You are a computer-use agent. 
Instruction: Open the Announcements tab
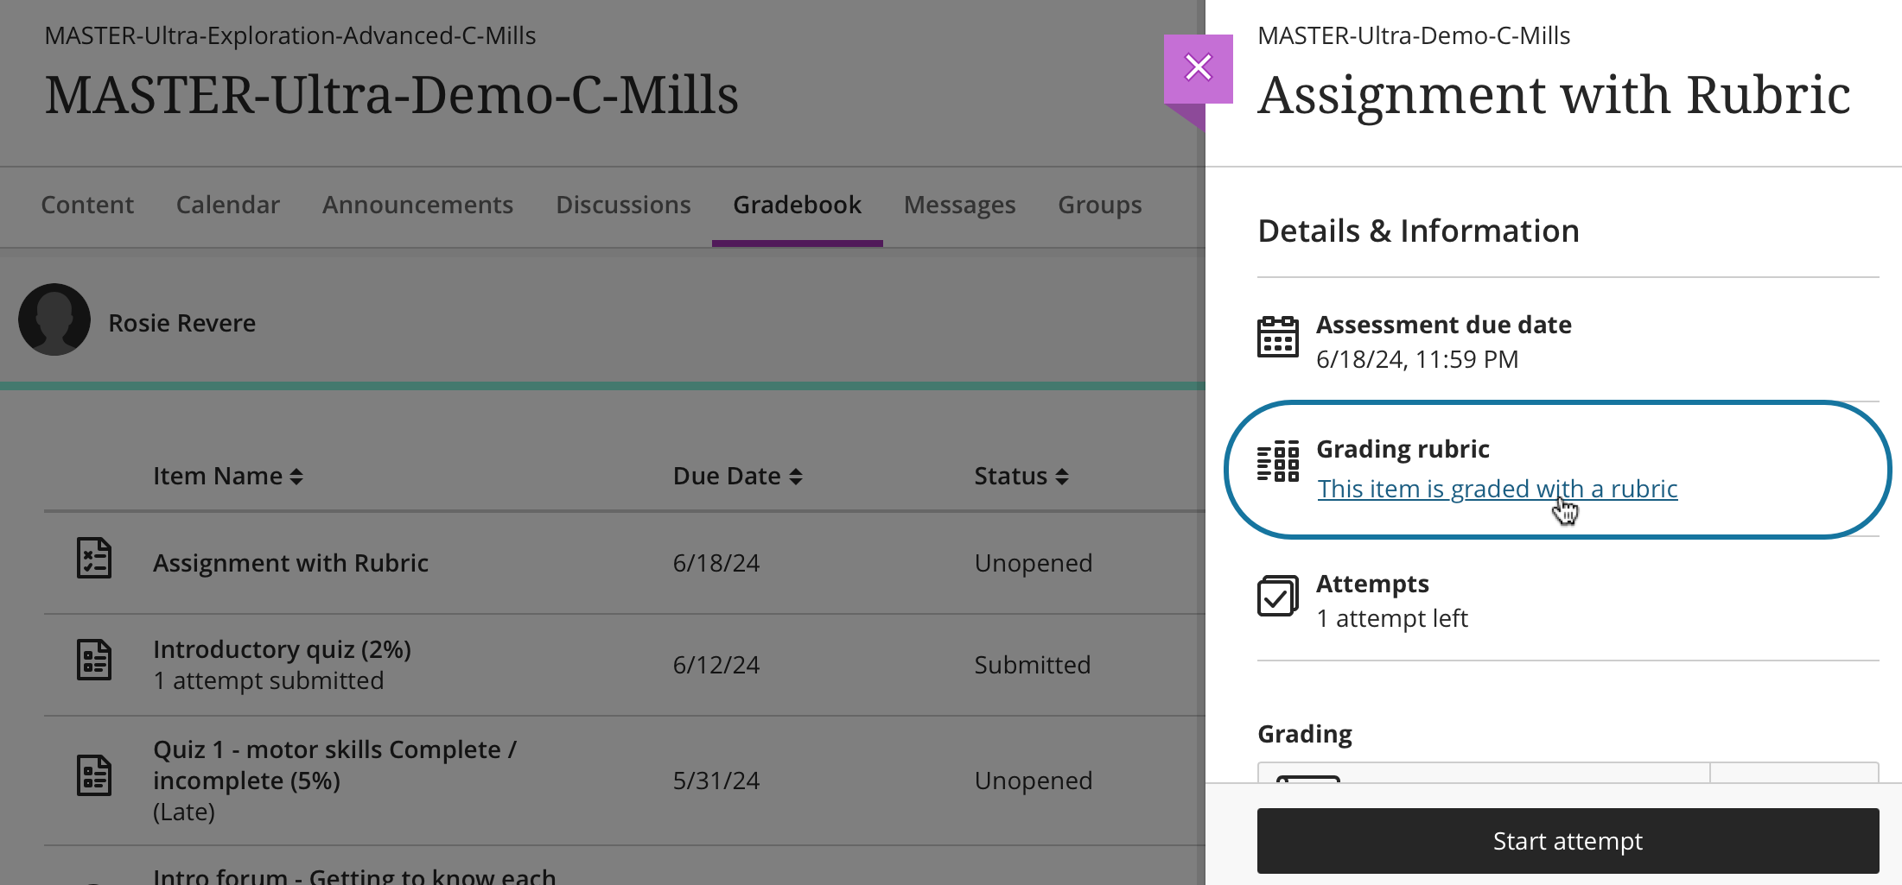(x=417, y=205)
